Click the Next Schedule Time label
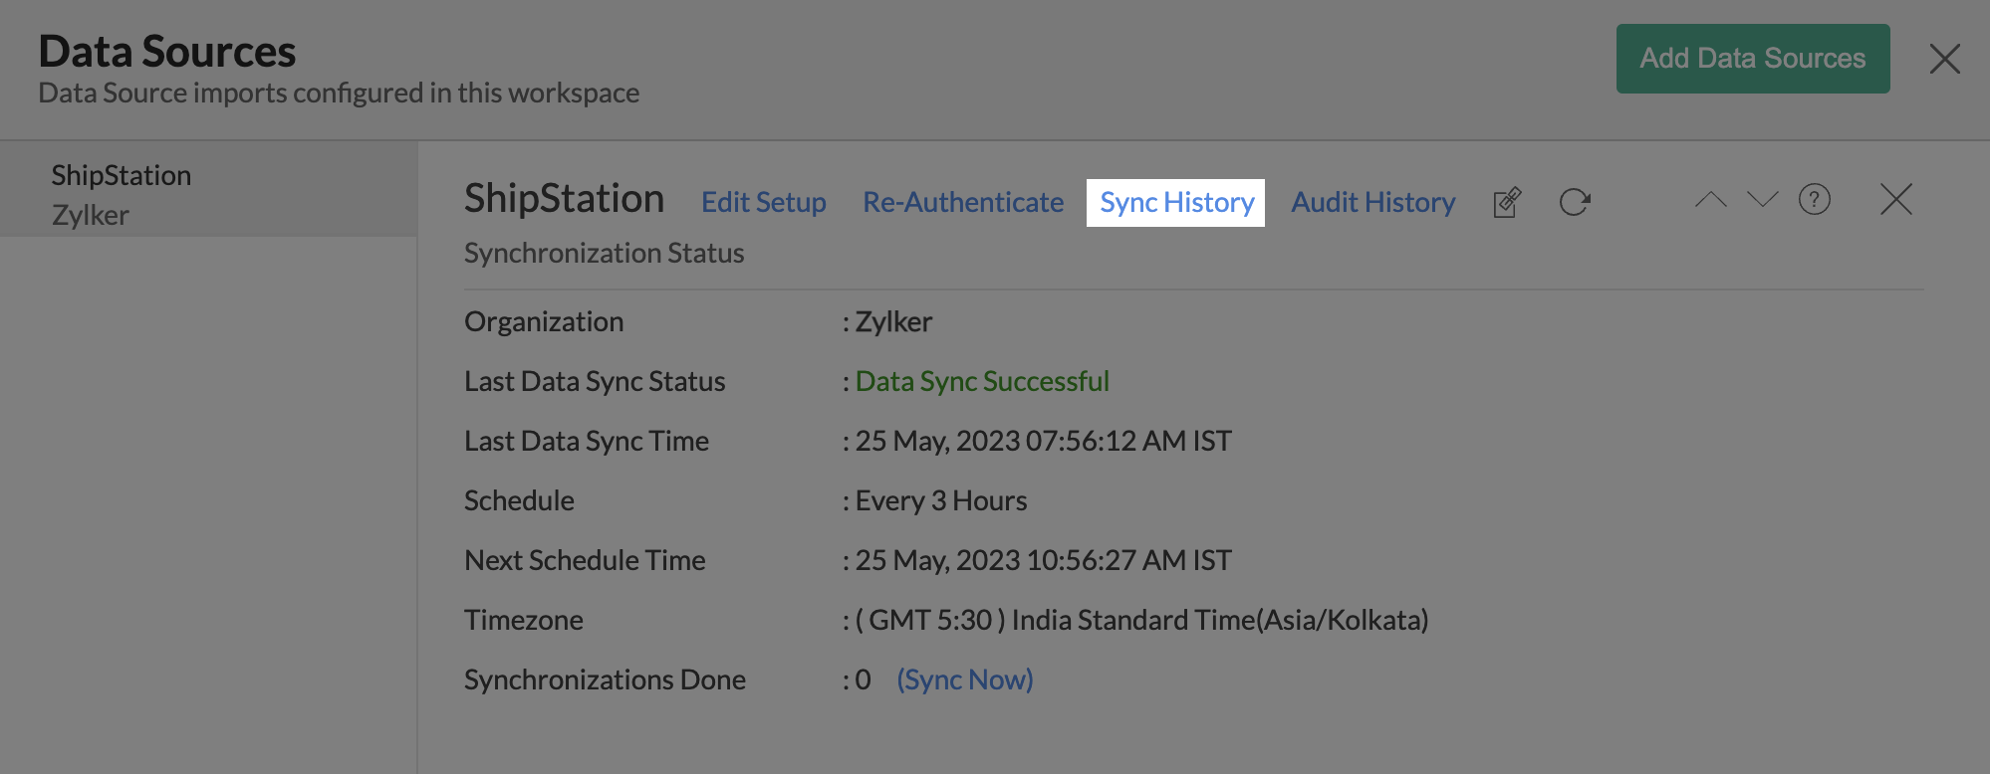Viewport: 1990px width, 774px height. 585,561
